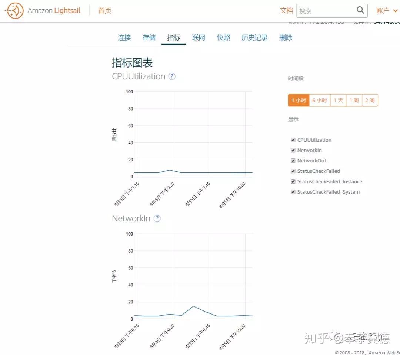Screen dimensions: 400x355
Task: Toggle the NetworkOut checkbox
Action: pyautogui.click(x=293, y=161)
